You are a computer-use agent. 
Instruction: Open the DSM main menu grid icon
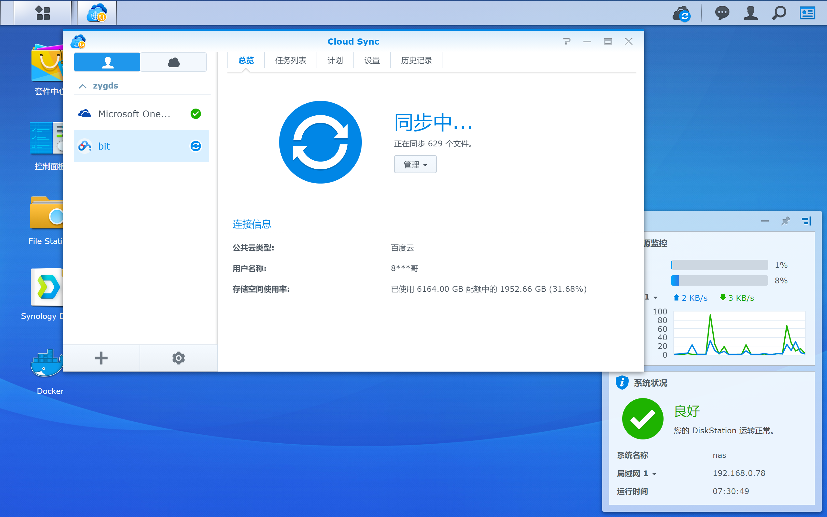click(x=43, y=13)
